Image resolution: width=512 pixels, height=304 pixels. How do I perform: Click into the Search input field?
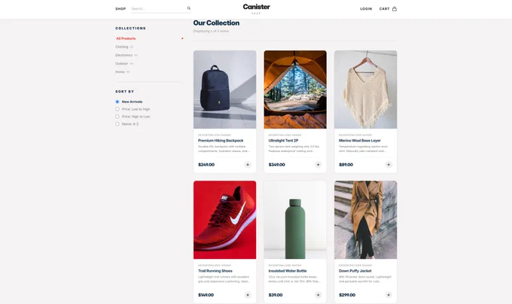pyautogui.click(x=158, y=9)
